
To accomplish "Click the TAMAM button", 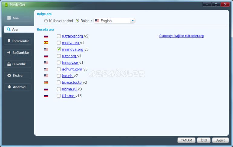I will 186,140.
